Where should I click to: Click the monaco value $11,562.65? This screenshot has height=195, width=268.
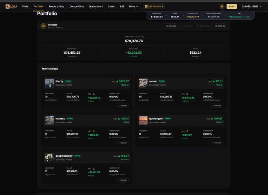click(72, 134)
